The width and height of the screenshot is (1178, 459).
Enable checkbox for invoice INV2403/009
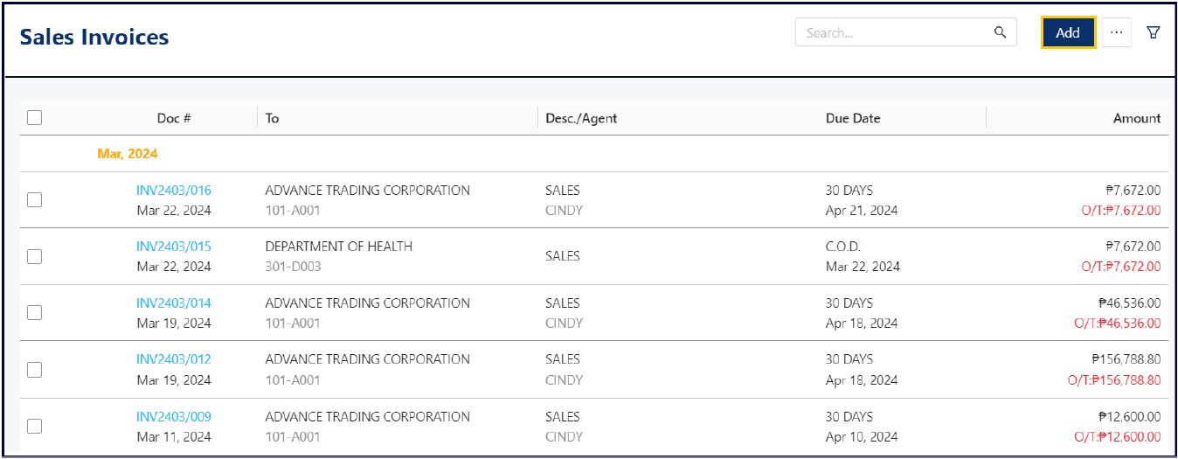tap(35, 427)
